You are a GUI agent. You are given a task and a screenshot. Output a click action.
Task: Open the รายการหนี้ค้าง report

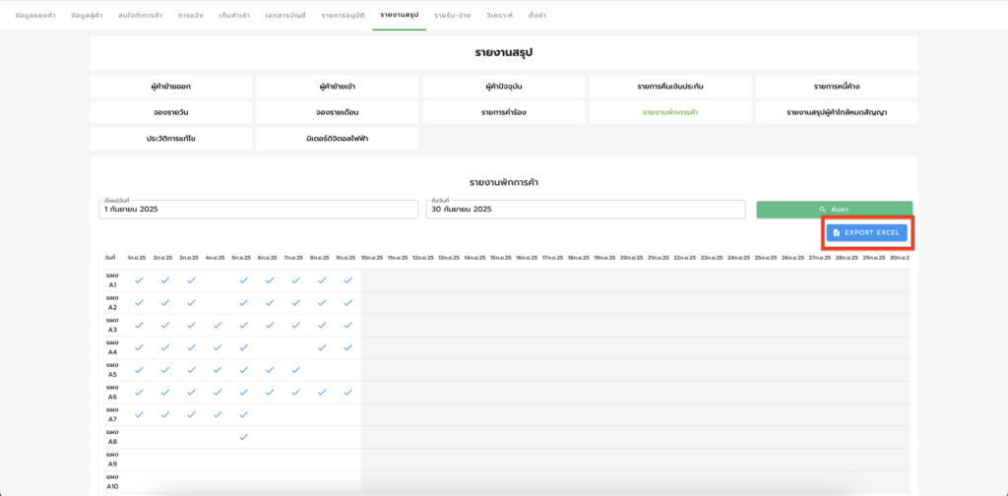[837, 86]
